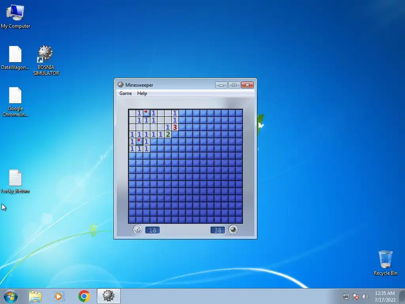Select the DataWagon file on desktop

tap(15, 58)
